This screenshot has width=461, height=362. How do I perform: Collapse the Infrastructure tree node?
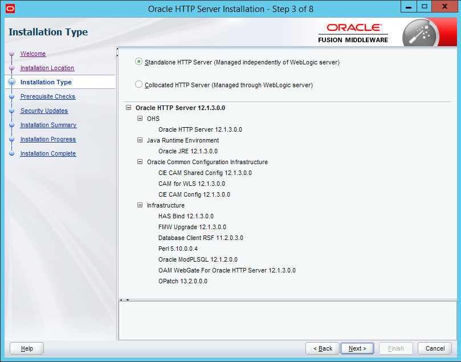click(140, 205)
